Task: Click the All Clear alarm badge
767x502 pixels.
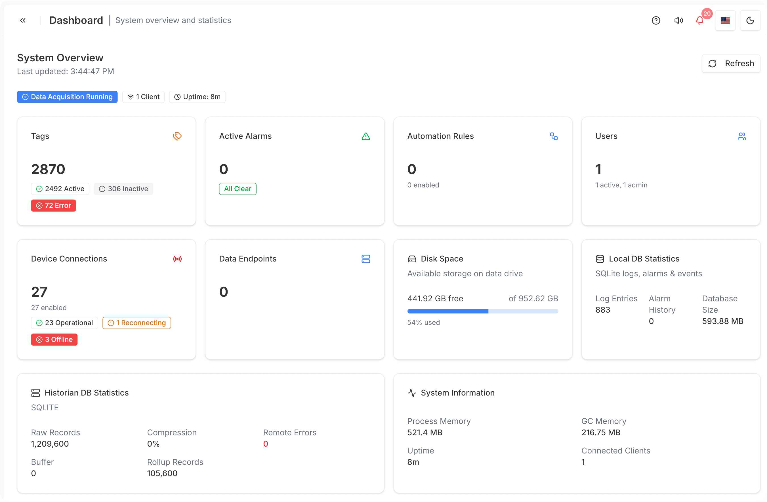Action: click(238, 189)
